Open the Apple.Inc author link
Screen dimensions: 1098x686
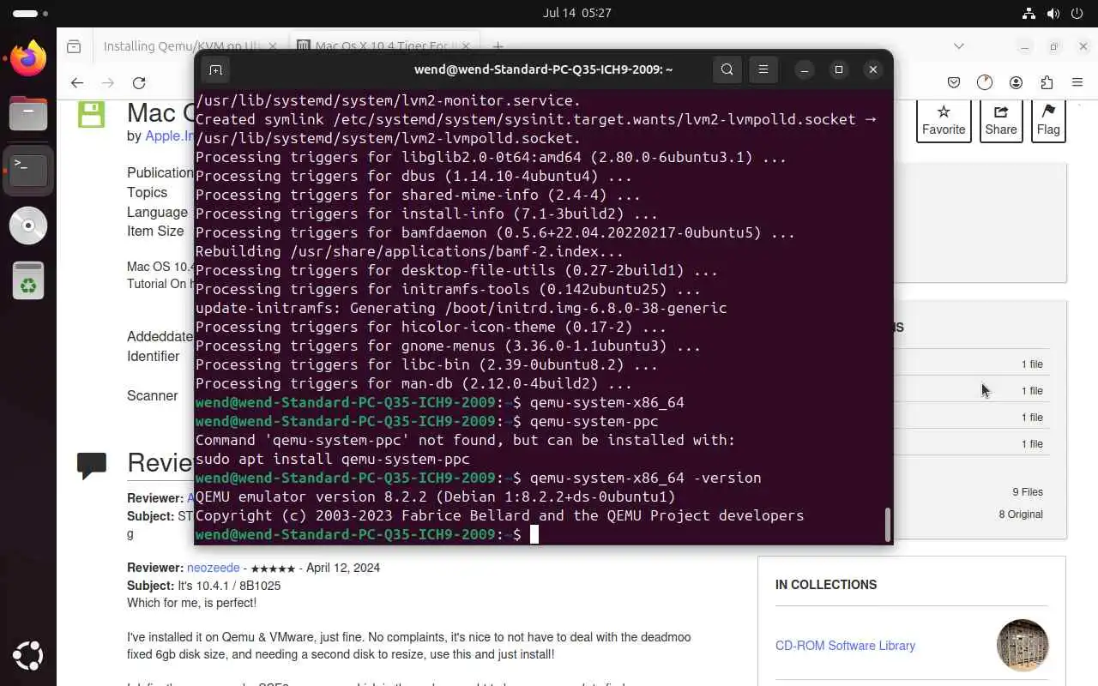[170, 135]
